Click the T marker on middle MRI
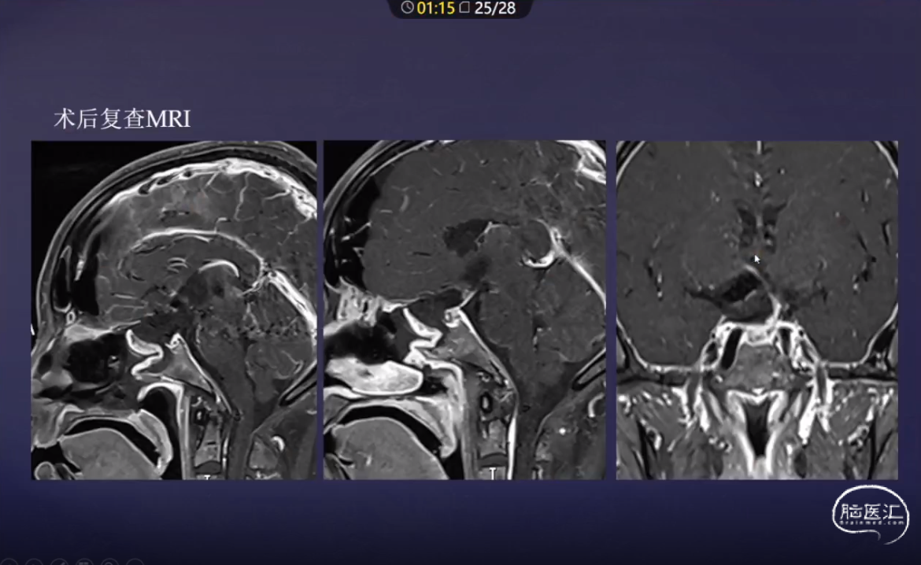Screen dimensions: 921x565 coord(493,474)
